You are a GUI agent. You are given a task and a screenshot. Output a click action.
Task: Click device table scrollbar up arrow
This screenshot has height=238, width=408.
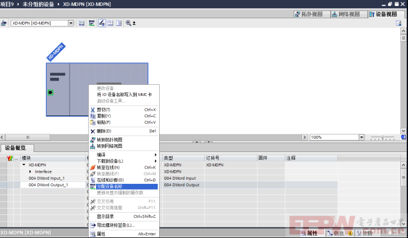click(x=403, y=165)
